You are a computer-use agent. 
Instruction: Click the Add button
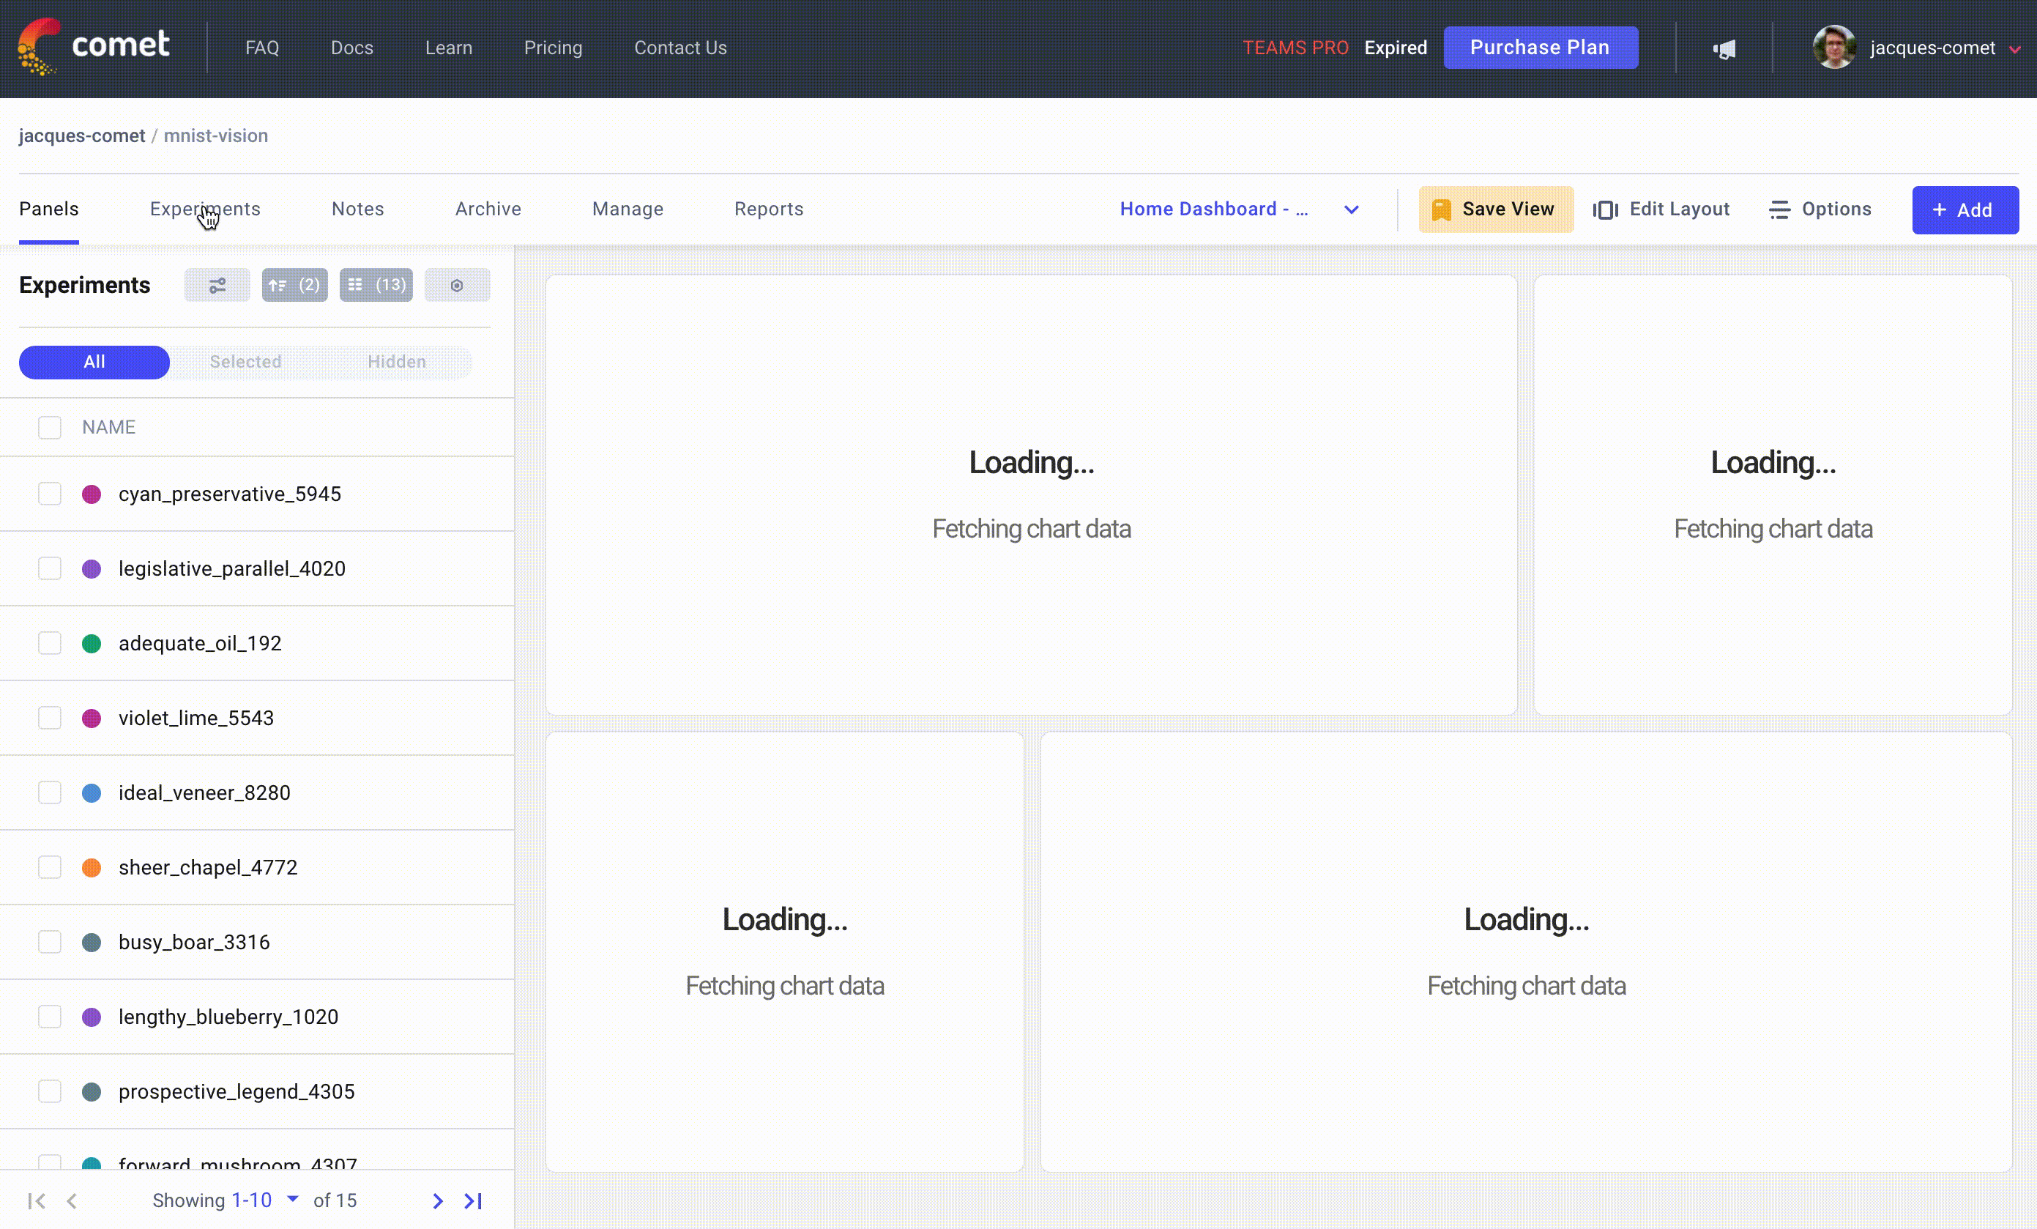pos(1965,210)
